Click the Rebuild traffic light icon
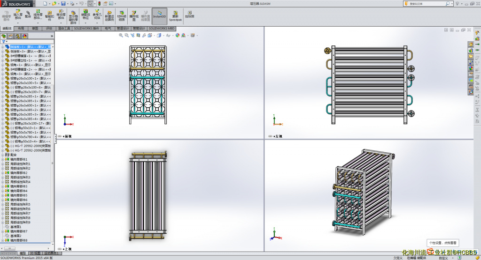This screenshot has width=481, height=260. 99,3
